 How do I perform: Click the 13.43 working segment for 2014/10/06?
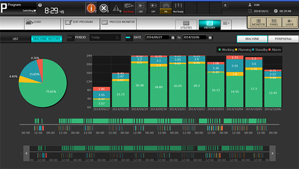(x=273, y=93)
